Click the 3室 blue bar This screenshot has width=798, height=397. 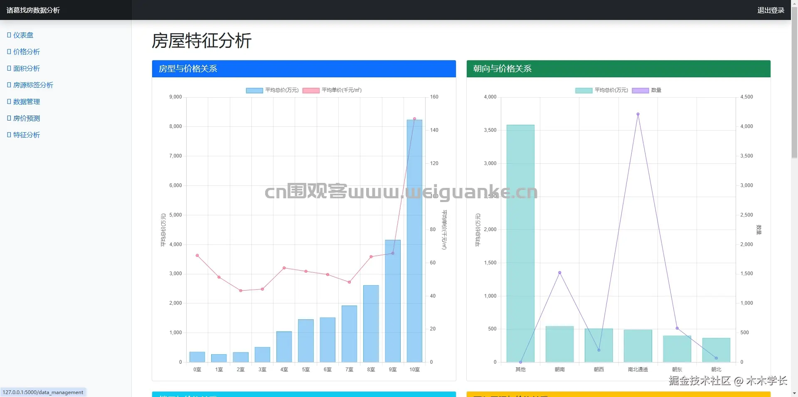(x=262, y=355)
